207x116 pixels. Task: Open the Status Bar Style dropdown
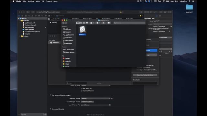click(96, 85)
